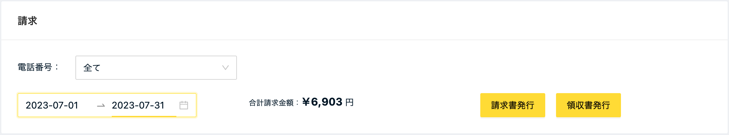Screen dimensions: 729x135
Task: Click the 電話番号 label
Action: tap(35, 67)
